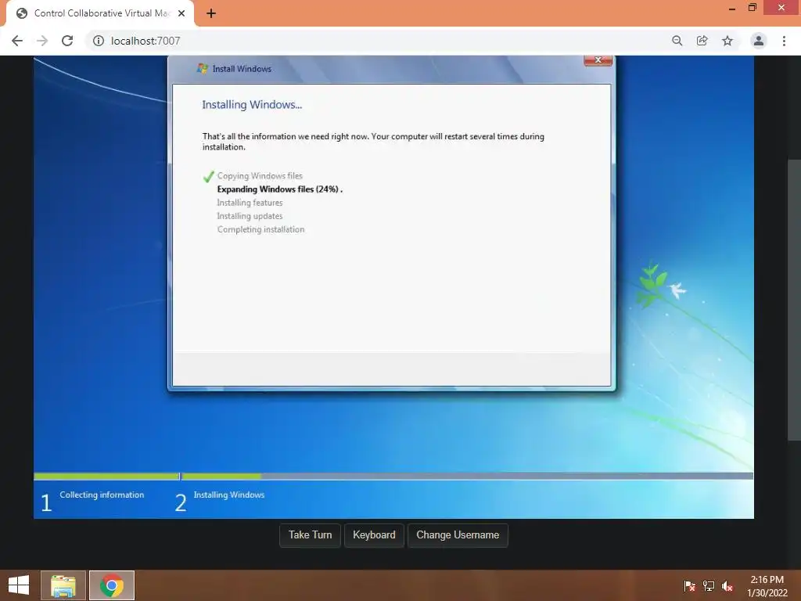This screenshot has width=801, height=601.
Task: Open the Chrome three-dot menu
Action: click(x=784, y=41)
